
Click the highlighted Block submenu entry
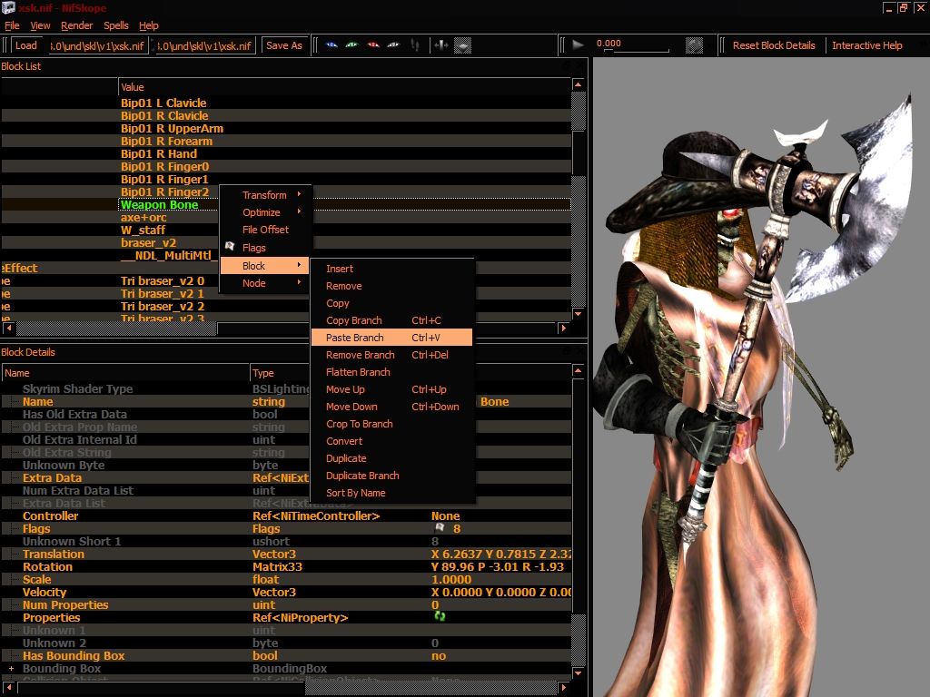(x=266, y=266)
